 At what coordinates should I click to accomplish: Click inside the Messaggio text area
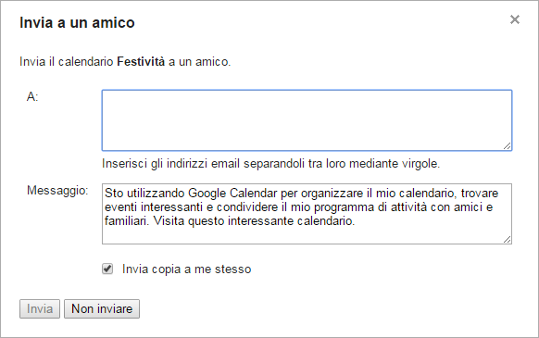(x=307, y=214)
